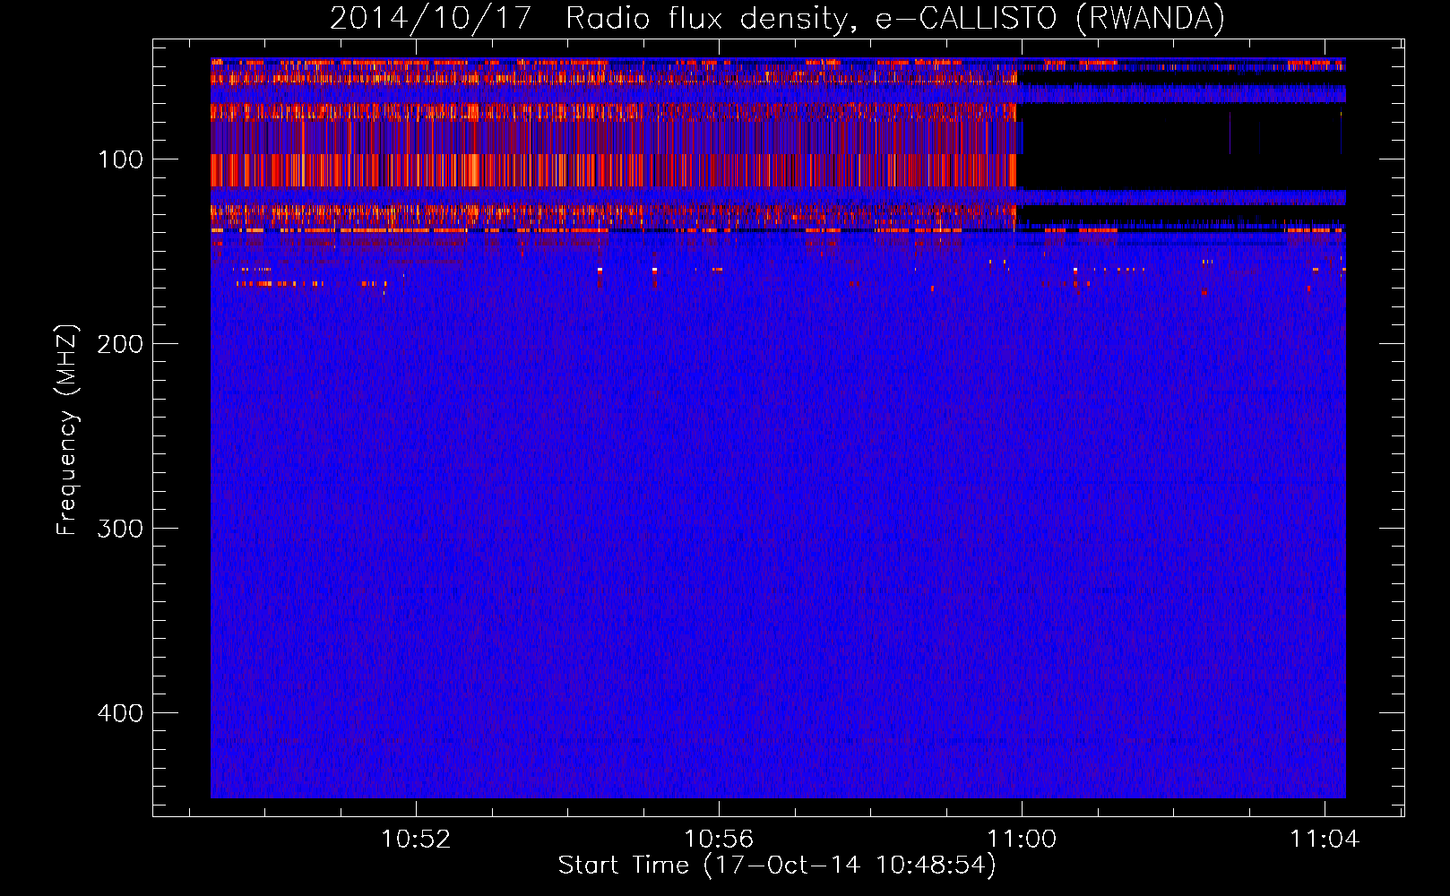Click the '11:00' time tick label

point(1022,840)
